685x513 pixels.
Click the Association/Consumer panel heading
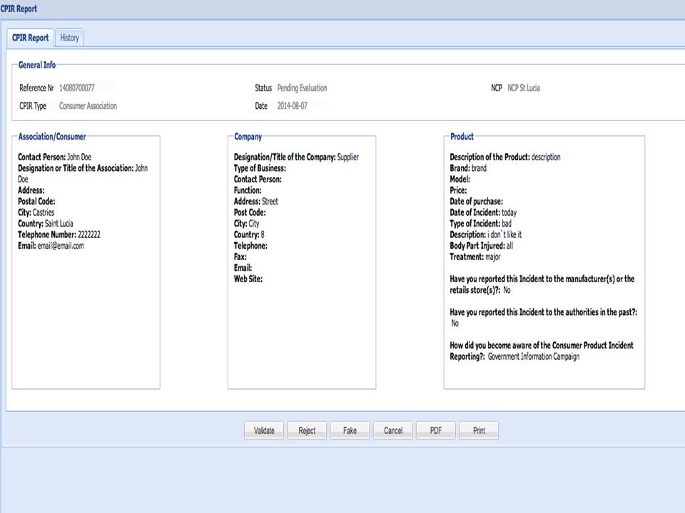point(52,137)
